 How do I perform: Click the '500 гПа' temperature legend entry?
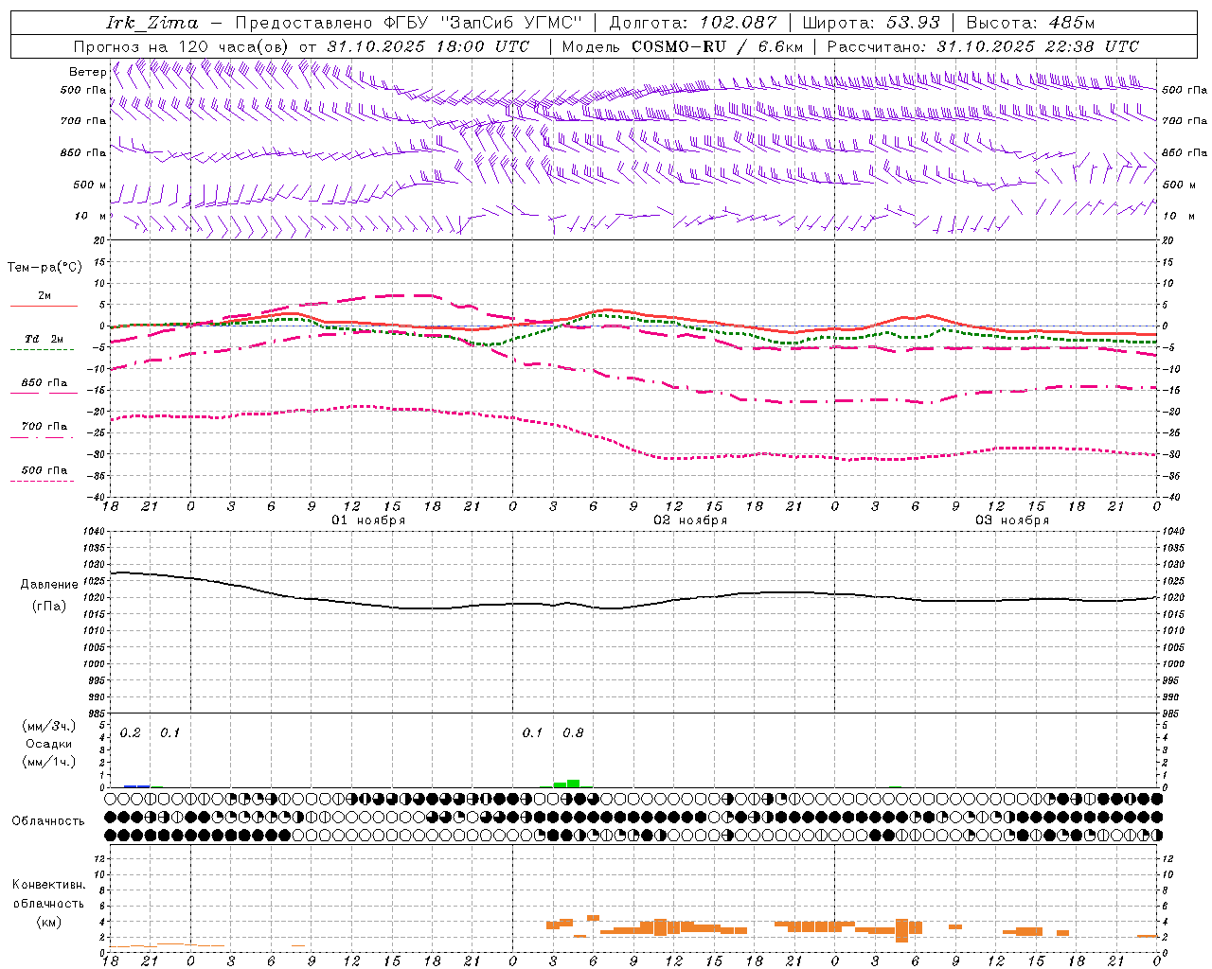(45, 470)
